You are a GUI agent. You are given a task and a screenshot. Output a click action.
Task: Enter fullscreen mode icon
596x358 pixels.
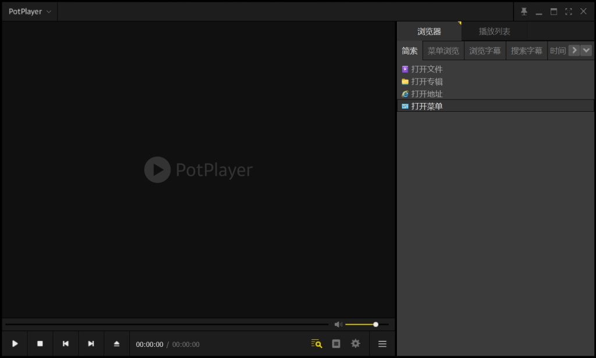tap(568, 12)
